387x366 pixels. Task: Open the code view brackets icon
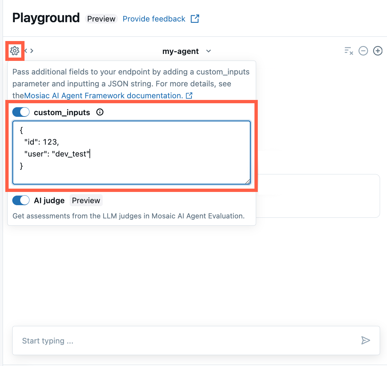(29, 51)
